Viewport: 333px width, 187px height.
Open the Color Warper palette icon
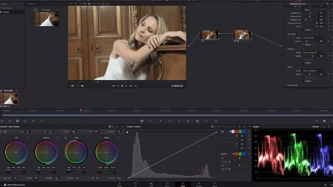(151, 121)
